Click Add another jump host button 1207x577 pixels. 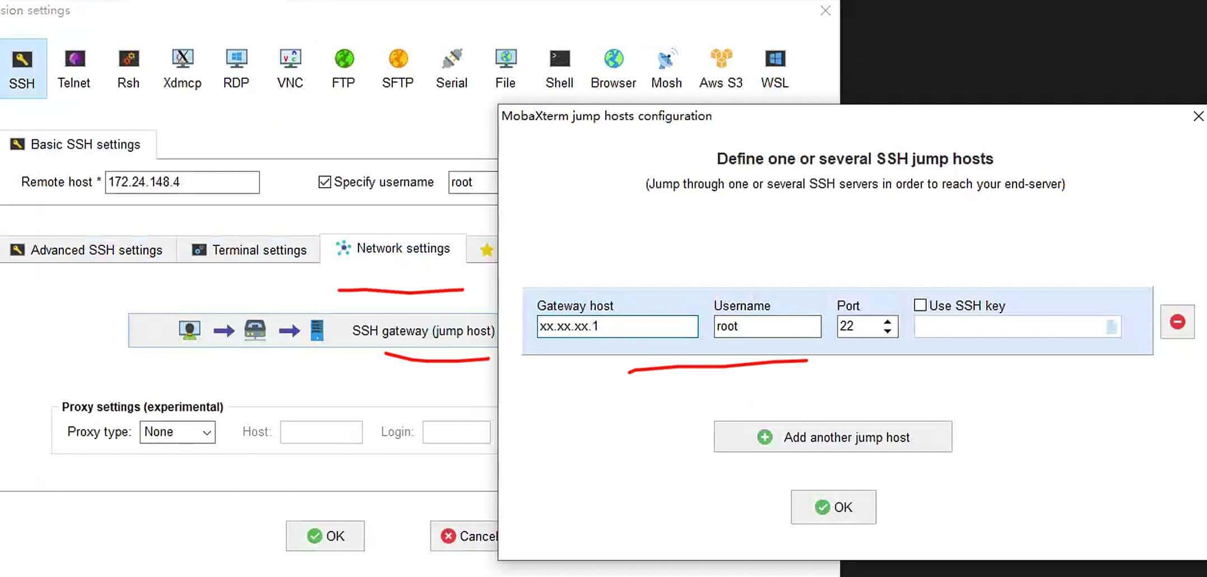tap(833, 437)
